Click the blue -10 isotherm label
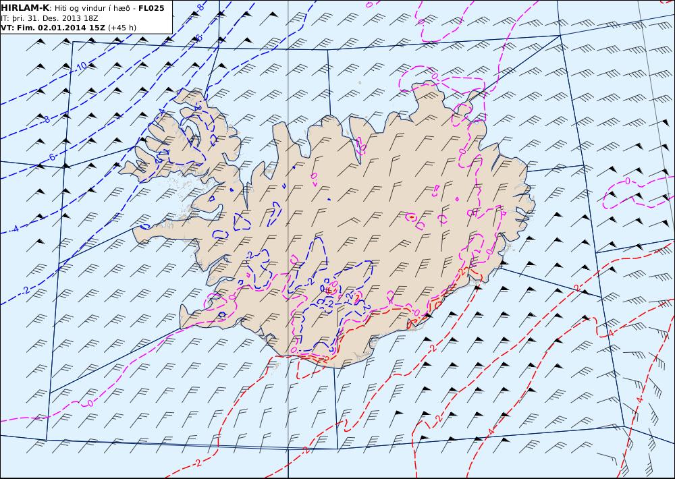This screenshot has height=479, width=675. tap(82, 66)
